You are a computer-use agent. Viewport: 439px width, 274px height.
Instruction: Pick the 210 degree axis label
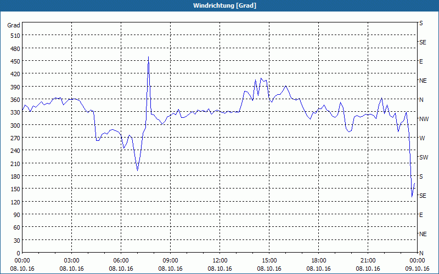pyautogui.click(x=15, y=163)
